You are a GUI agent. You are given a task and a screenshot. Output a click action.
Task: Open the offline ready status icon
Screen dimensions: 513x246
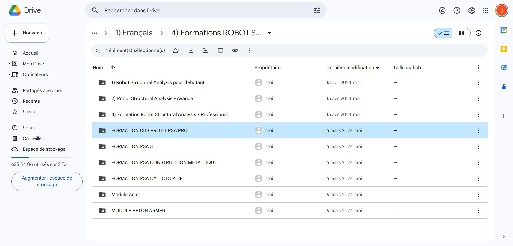(442, 10)
